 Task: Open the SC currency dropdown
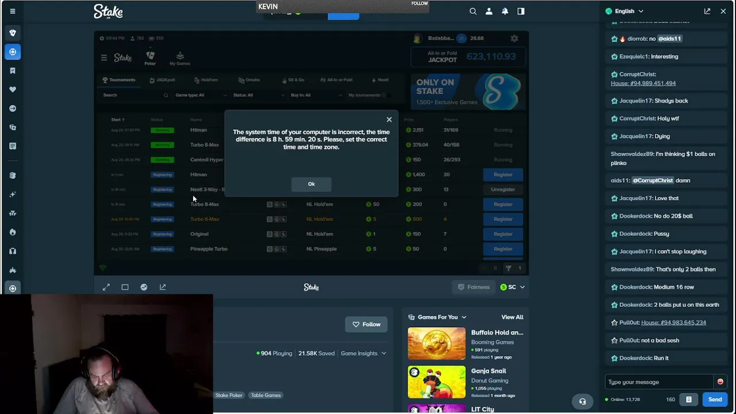[x=512, y=287]
